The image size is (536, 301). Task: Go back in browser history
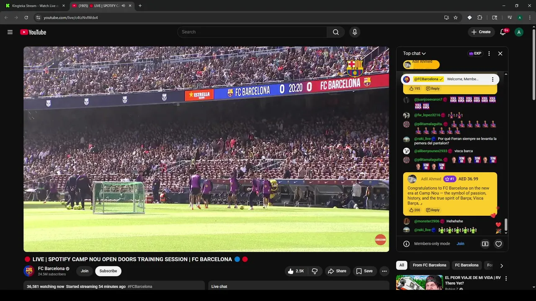pyautogui.click(x=6, y=18)
